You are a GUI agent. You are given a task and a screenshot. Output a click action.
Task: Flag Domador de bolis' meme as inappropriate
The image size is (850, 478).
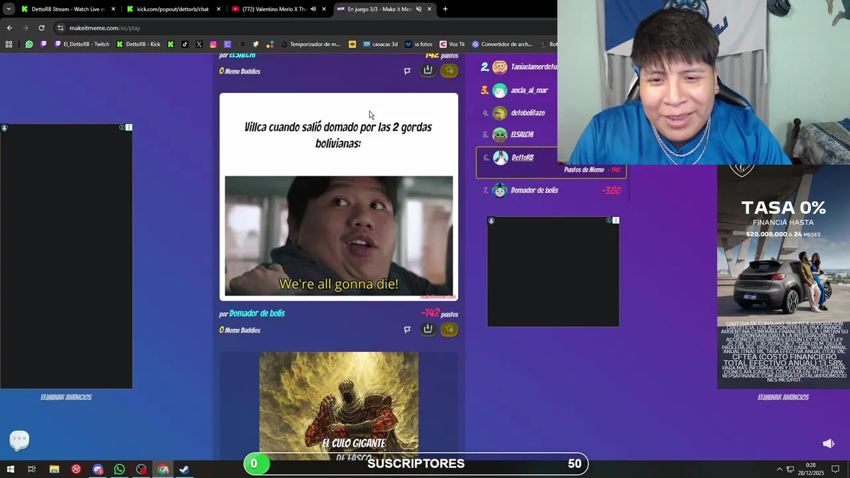click(x=407, y=329)
